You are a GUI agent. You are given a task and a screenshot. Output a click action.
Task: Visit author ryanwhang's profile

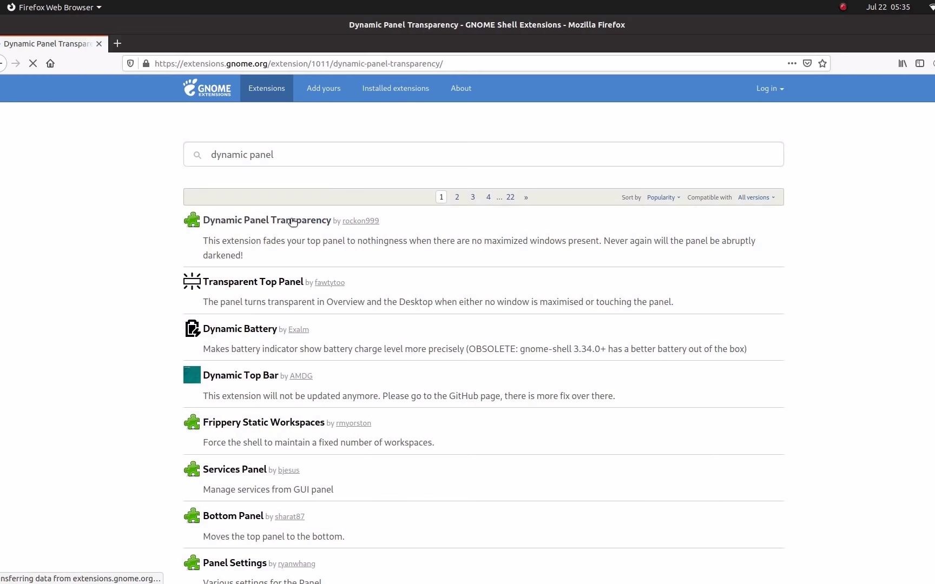[297, 563]
